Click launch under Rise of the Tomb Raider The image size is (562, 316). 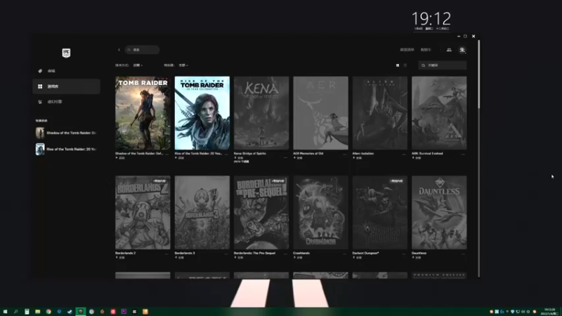179,158
